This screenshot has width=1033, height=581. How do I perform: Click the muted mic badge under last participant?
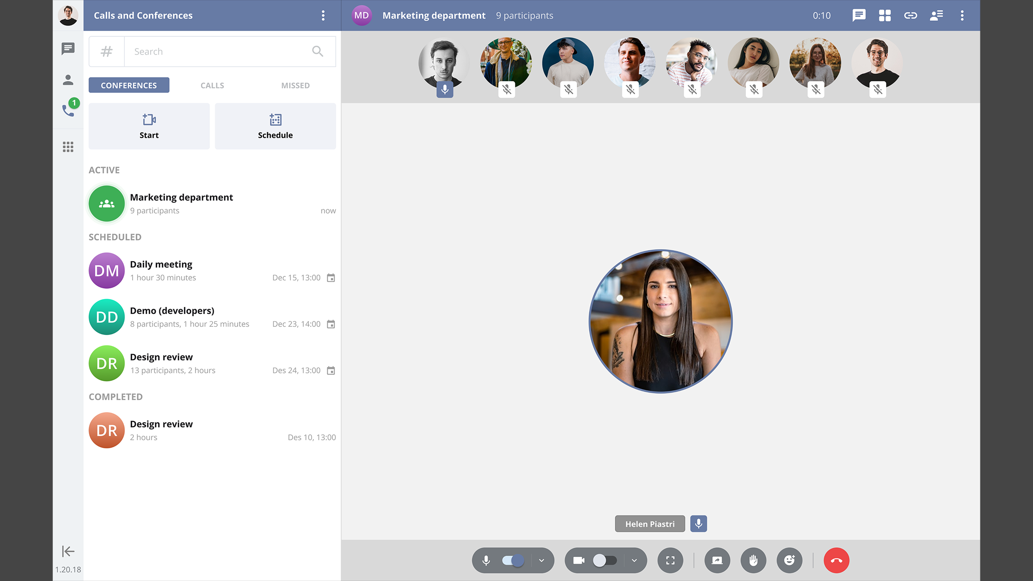coord(878,90)
